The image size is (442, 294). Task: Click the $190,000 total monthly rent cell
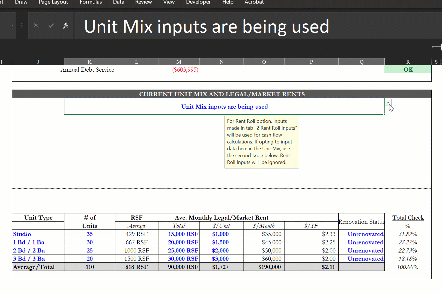[264, 267]
